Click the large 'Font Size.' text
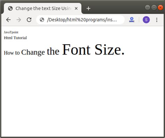This screenshot has height=138, width=165. [93, 49]
